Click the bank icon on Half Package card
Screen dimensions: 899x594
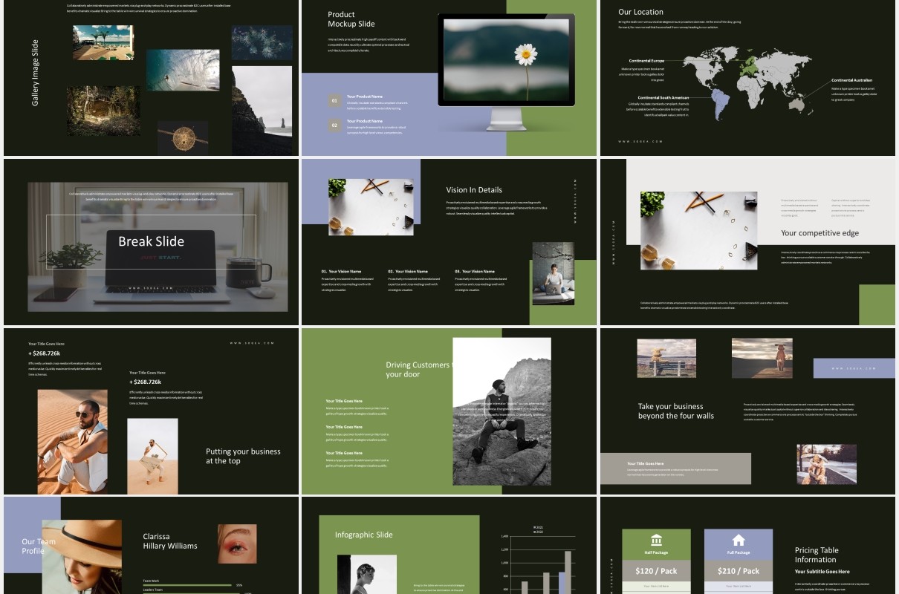click(x=656, y=540)
